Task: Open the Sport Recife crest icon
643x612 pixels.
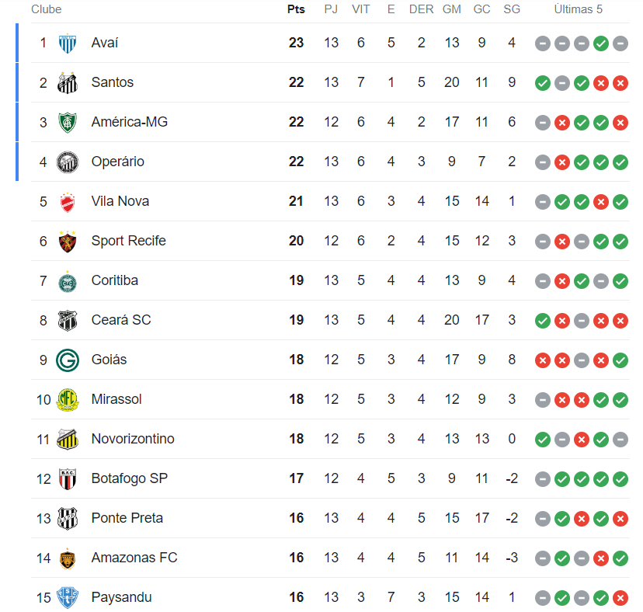Action: coord(68,242)
